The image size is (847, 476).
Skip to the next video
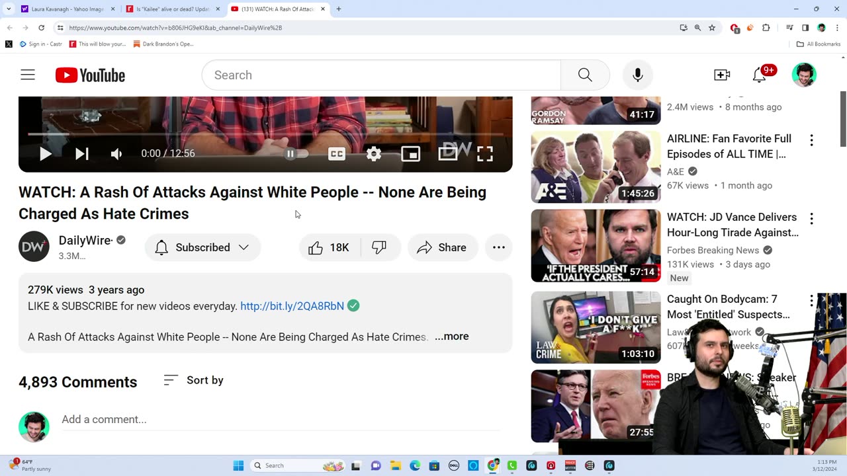[82, 154]
